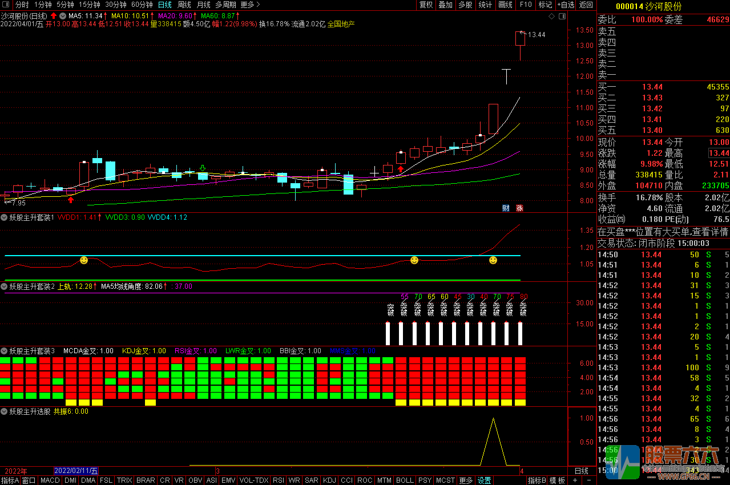
Task: Switch to 分时 chart tab
Action: click(22, 5)
